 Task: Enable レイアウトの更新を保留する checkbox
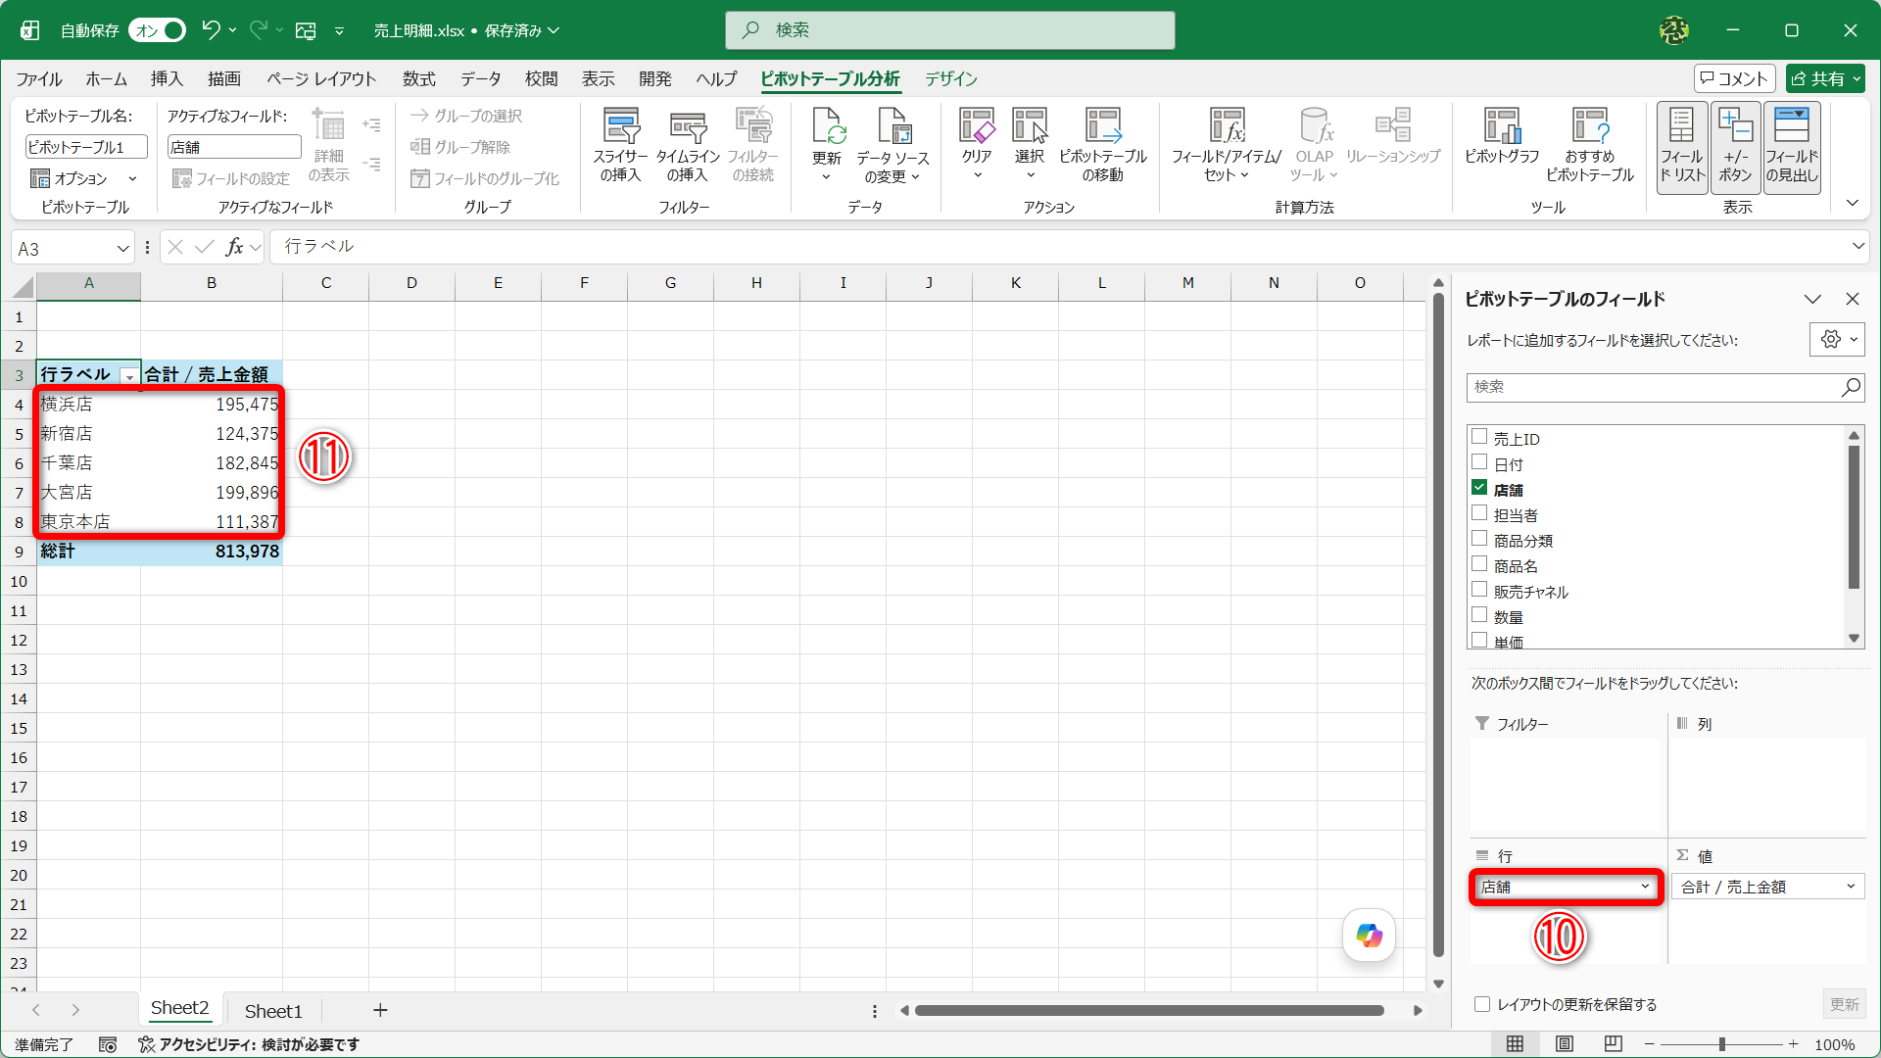coord(1482,1004)
